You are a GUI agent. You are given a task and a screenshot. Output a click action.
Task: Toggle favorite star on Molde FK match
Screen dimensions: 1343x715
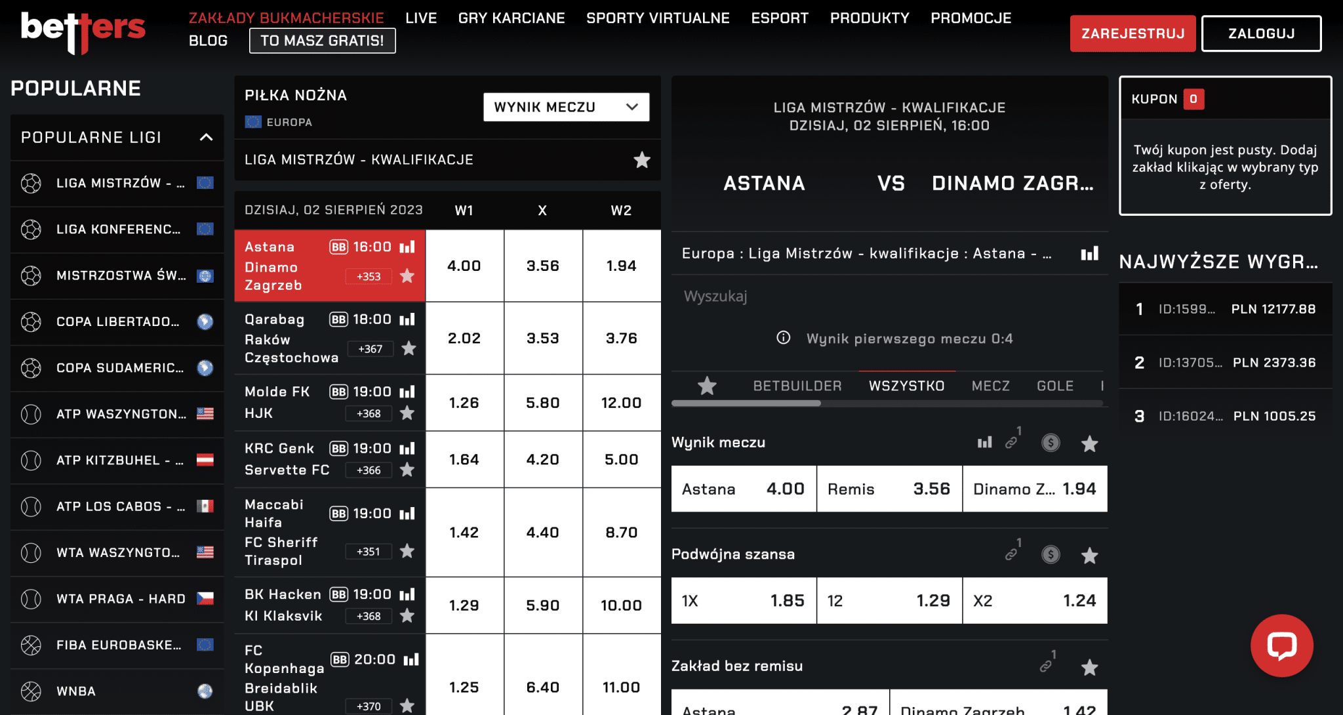pyautogui.click(x=407, y=413)
